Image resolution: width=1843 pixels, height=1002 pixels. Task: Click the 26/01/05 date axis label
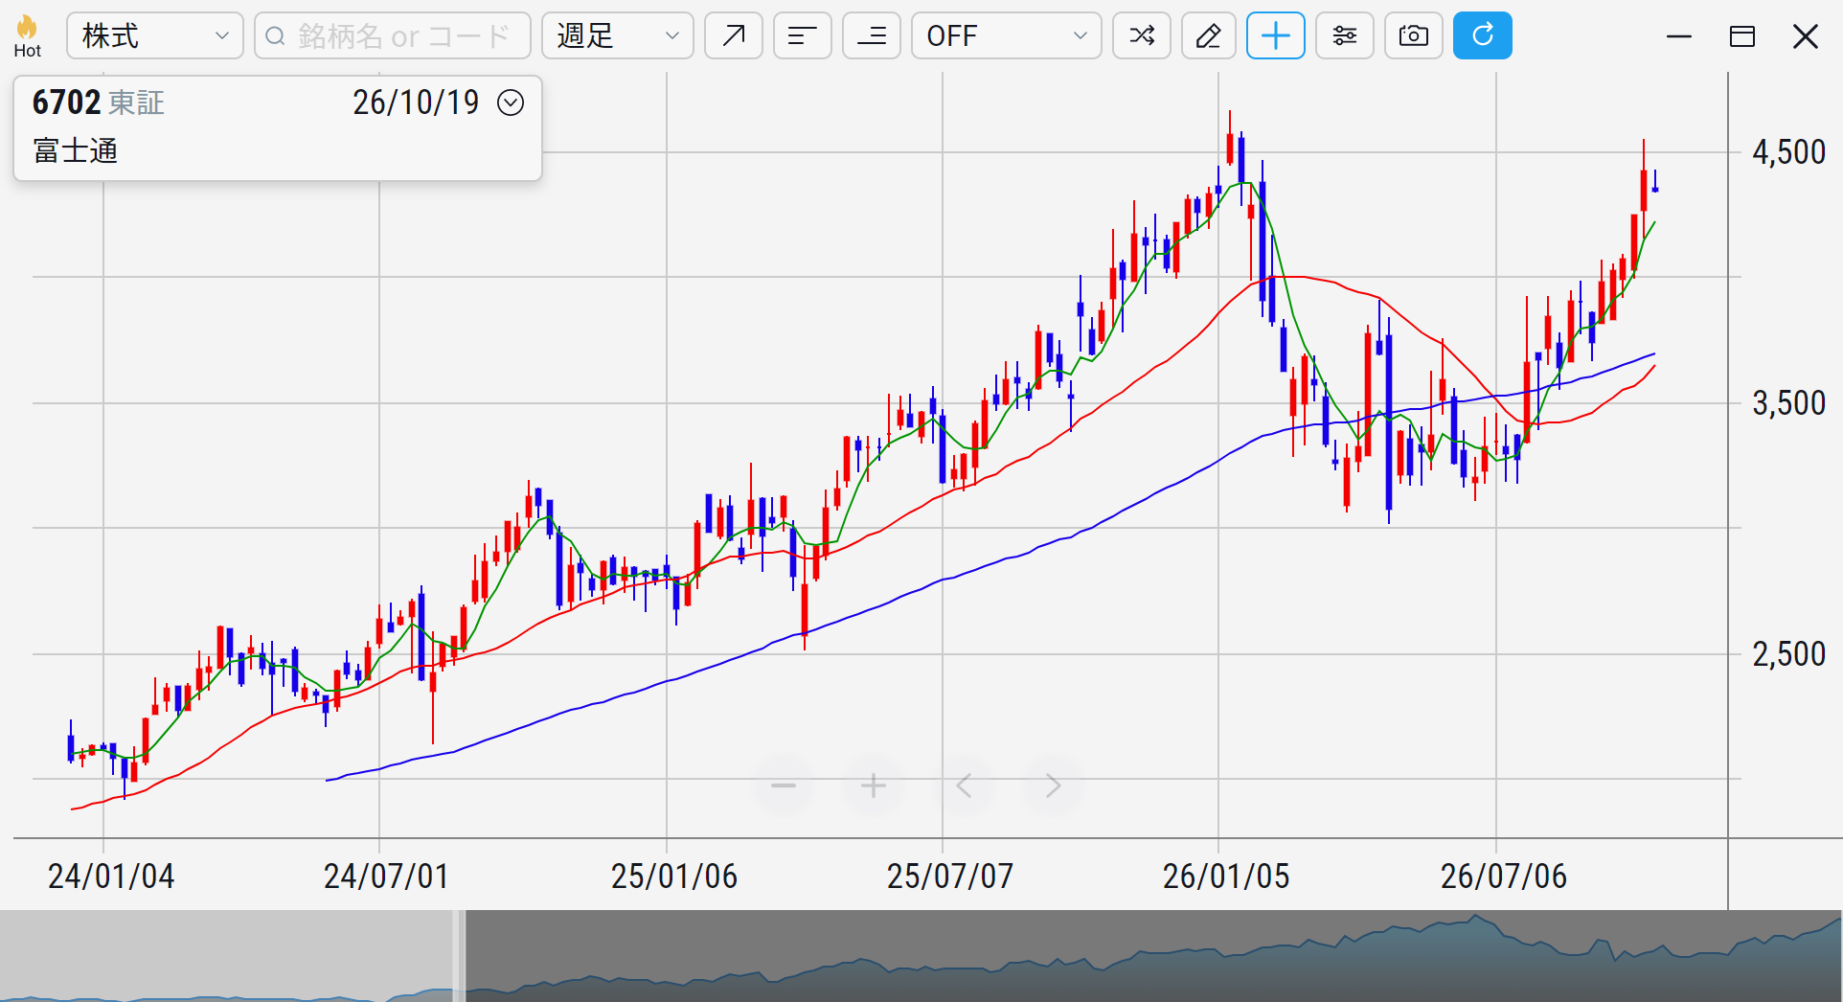coord(1226,877)
